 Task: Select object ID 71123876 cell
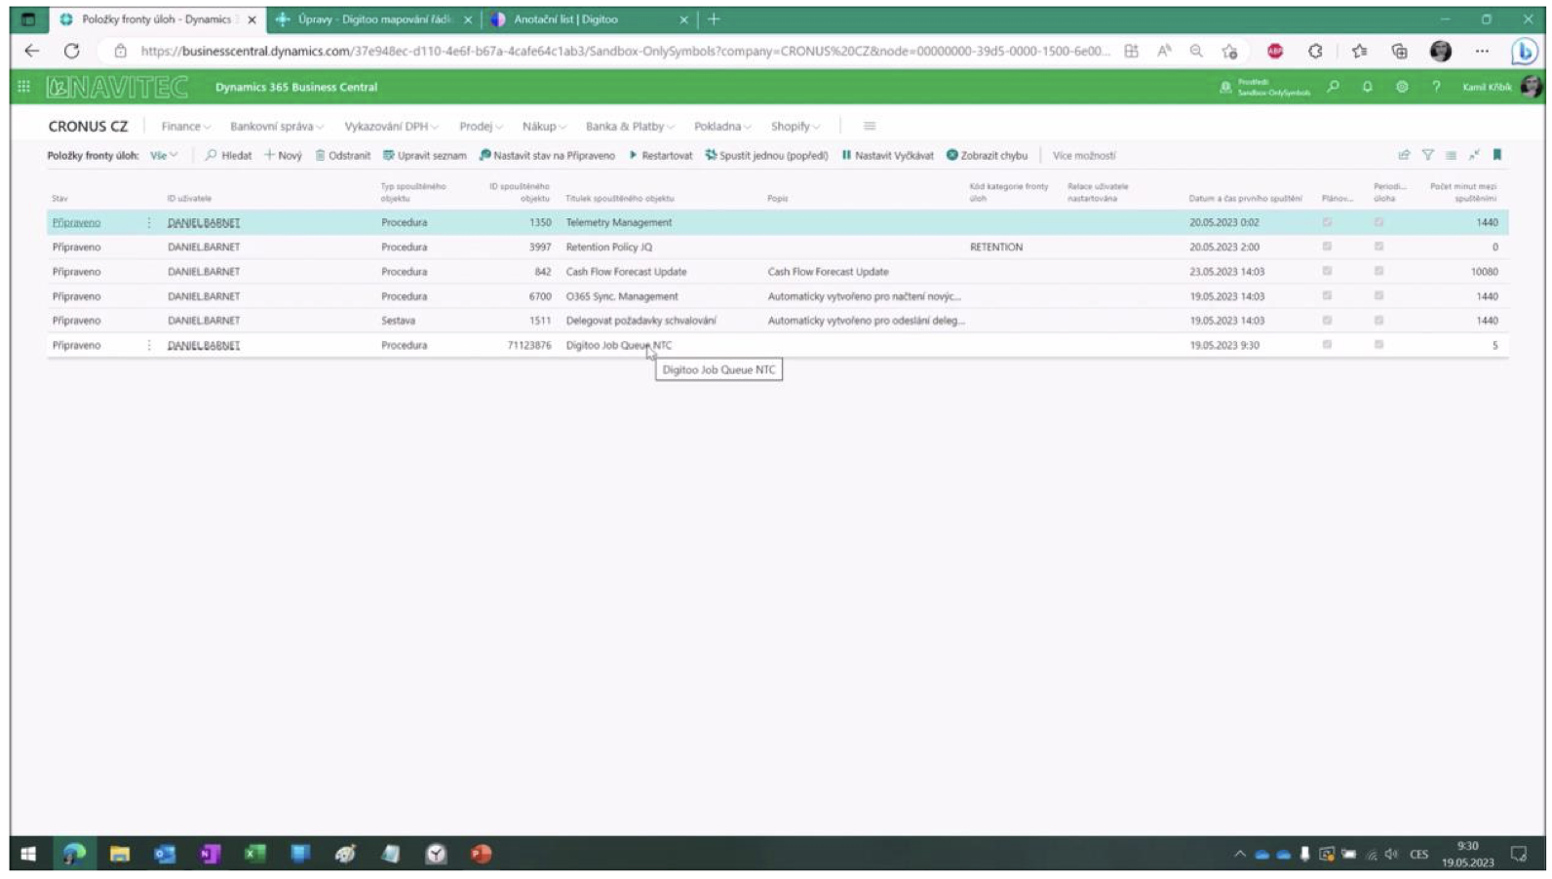[x=529, y=345]
